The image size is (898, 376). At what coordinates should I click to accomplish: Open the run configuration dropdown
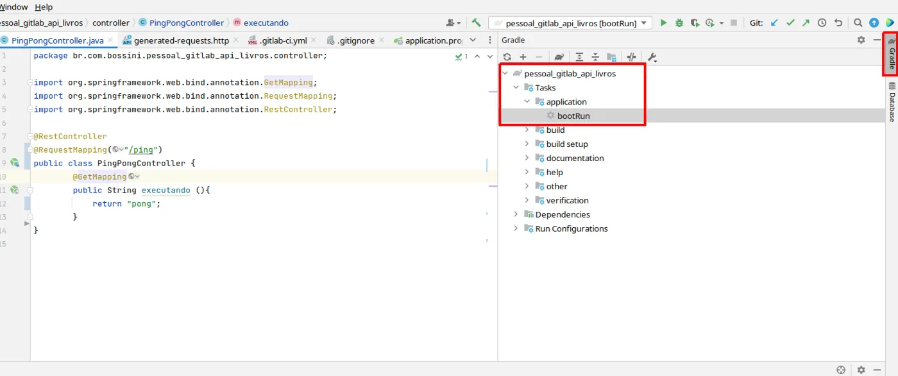click(570, 22)
